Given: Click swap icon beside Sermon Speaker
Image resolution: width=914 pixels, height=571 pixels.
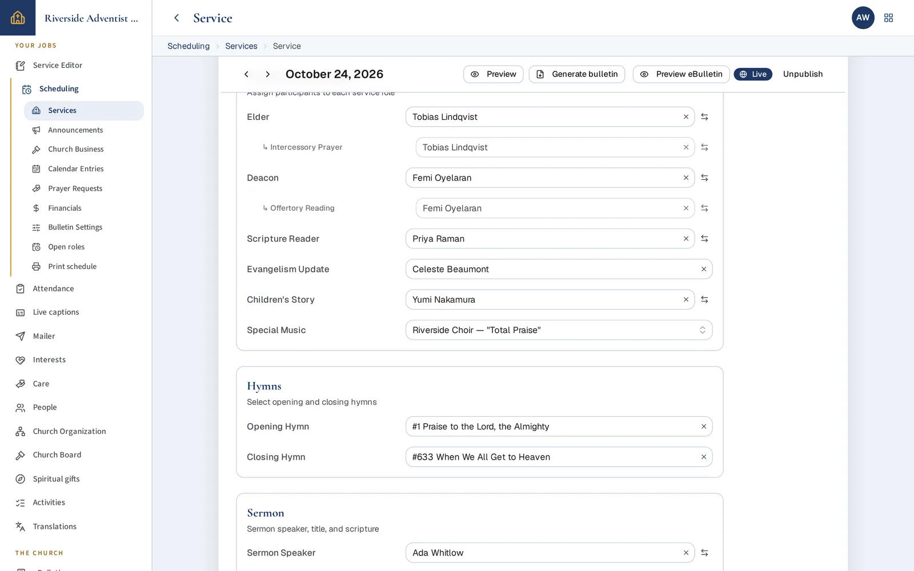Looking at the screenshot, I should coord(704,553).
